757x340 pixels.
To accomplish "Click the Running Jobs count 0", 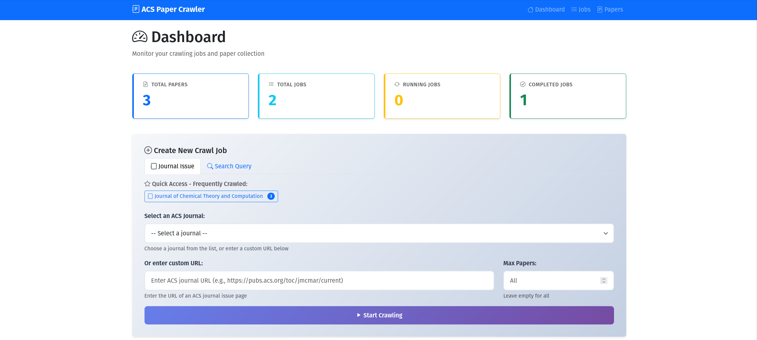I will pyautogui.click(x=398, y=100).
